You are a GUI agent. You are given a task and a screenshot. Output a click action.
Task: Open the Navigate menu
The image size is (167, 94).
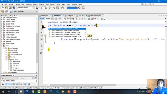pyautogui.click(x=29, y=4)
